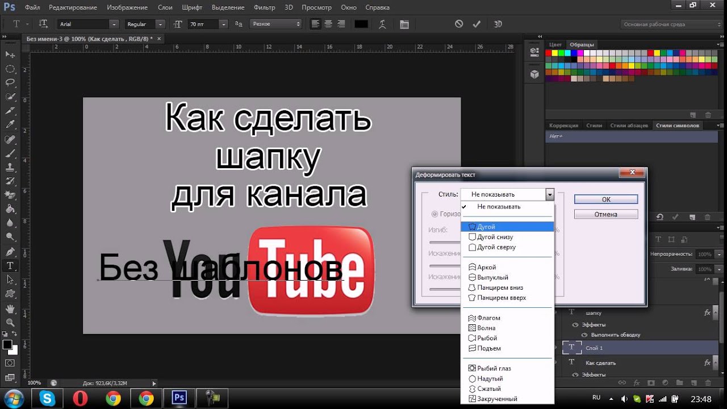Open the Слои menu
Screen dimensions: 727x409
[165, 7]
